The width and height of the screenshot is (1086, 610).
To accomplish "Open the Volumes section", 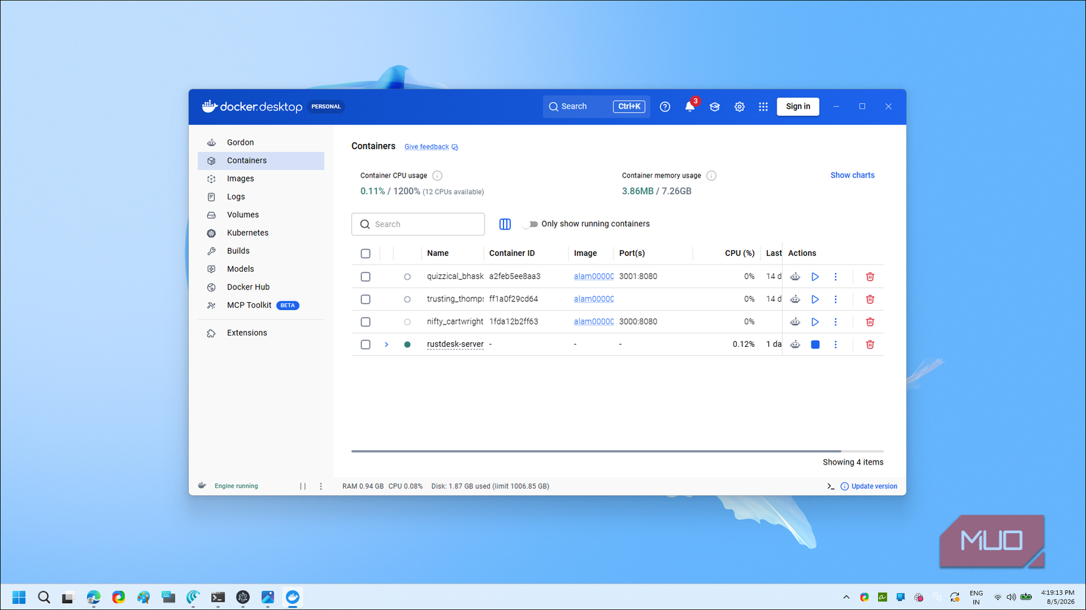I will [x=261, y=215].
